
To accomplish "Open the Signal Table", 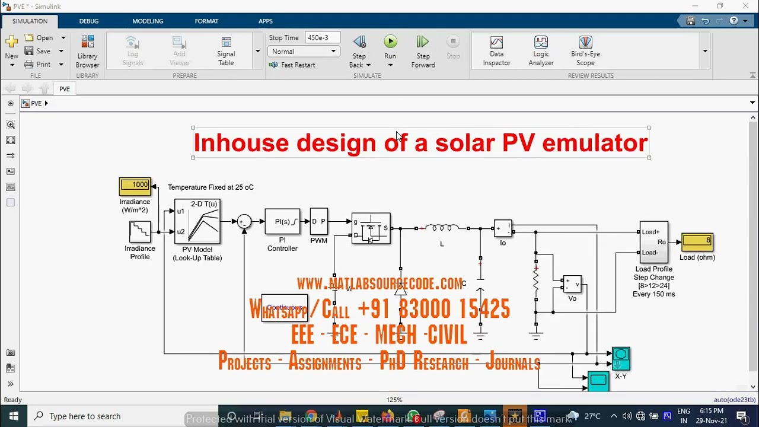I will tap(226, 52).
